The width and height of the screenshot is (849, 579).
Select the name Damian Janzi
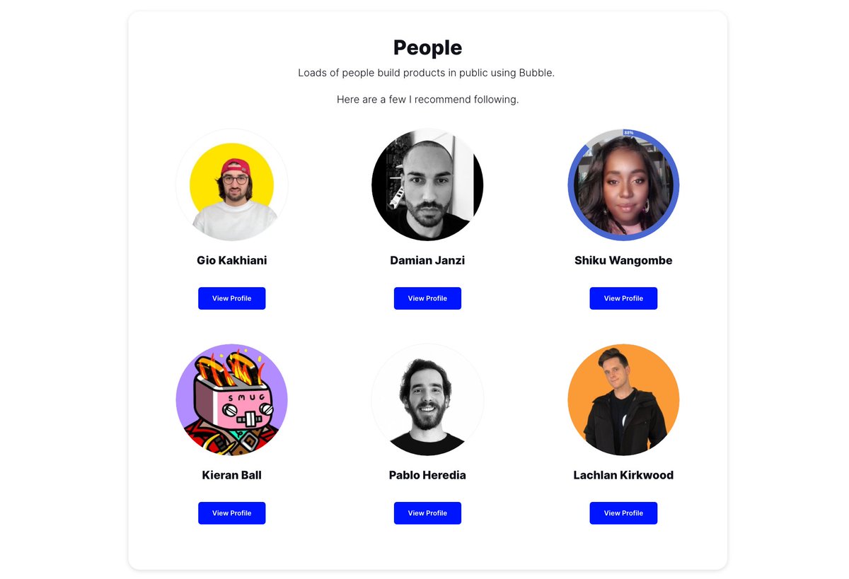click(427, 260)
